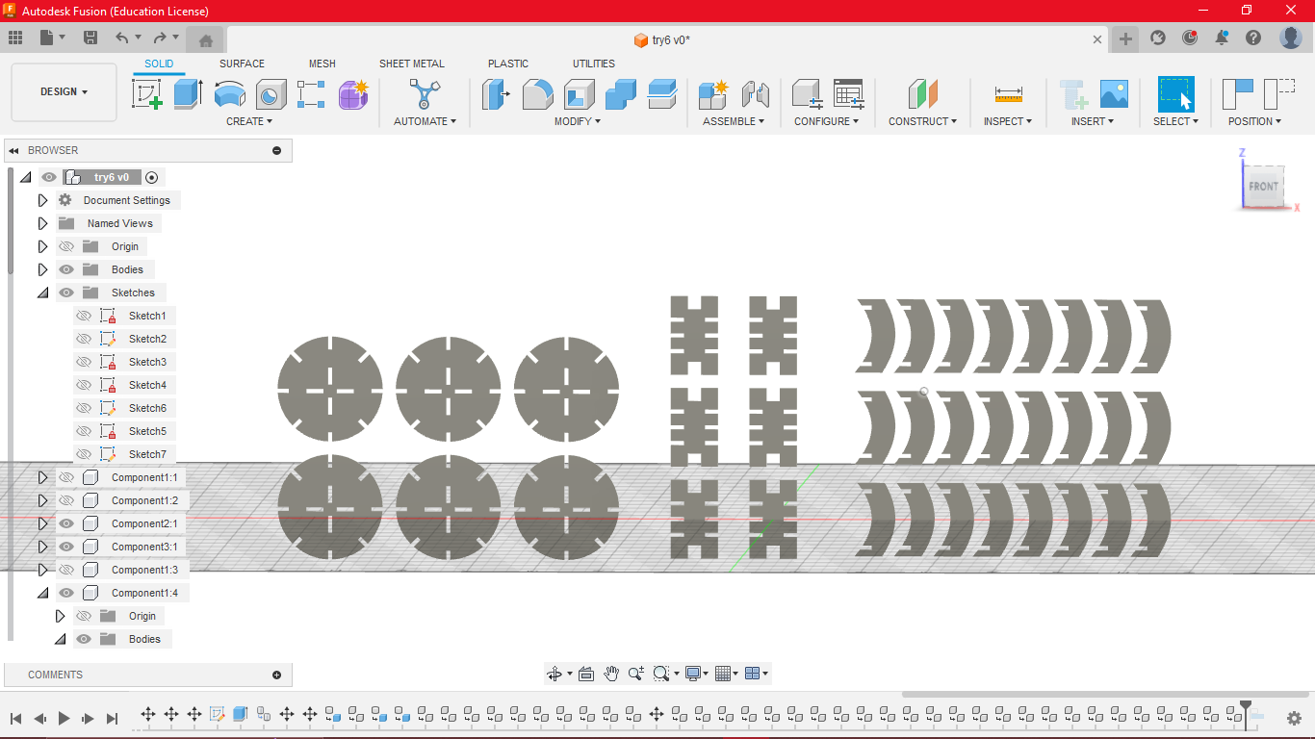Screen dimensions: 1315x739
Task: Go to the Home tab icon
Action: point(205,39)
